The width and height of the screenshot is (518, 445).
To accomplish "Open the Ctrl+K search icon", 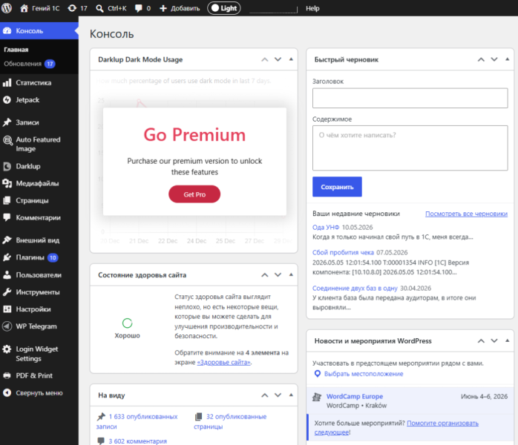I will coord(99,8).
